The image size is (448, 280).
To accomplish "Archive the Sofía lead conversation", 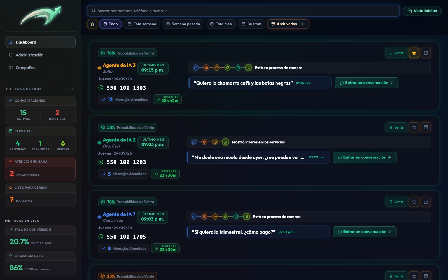I will click(426, 53).
